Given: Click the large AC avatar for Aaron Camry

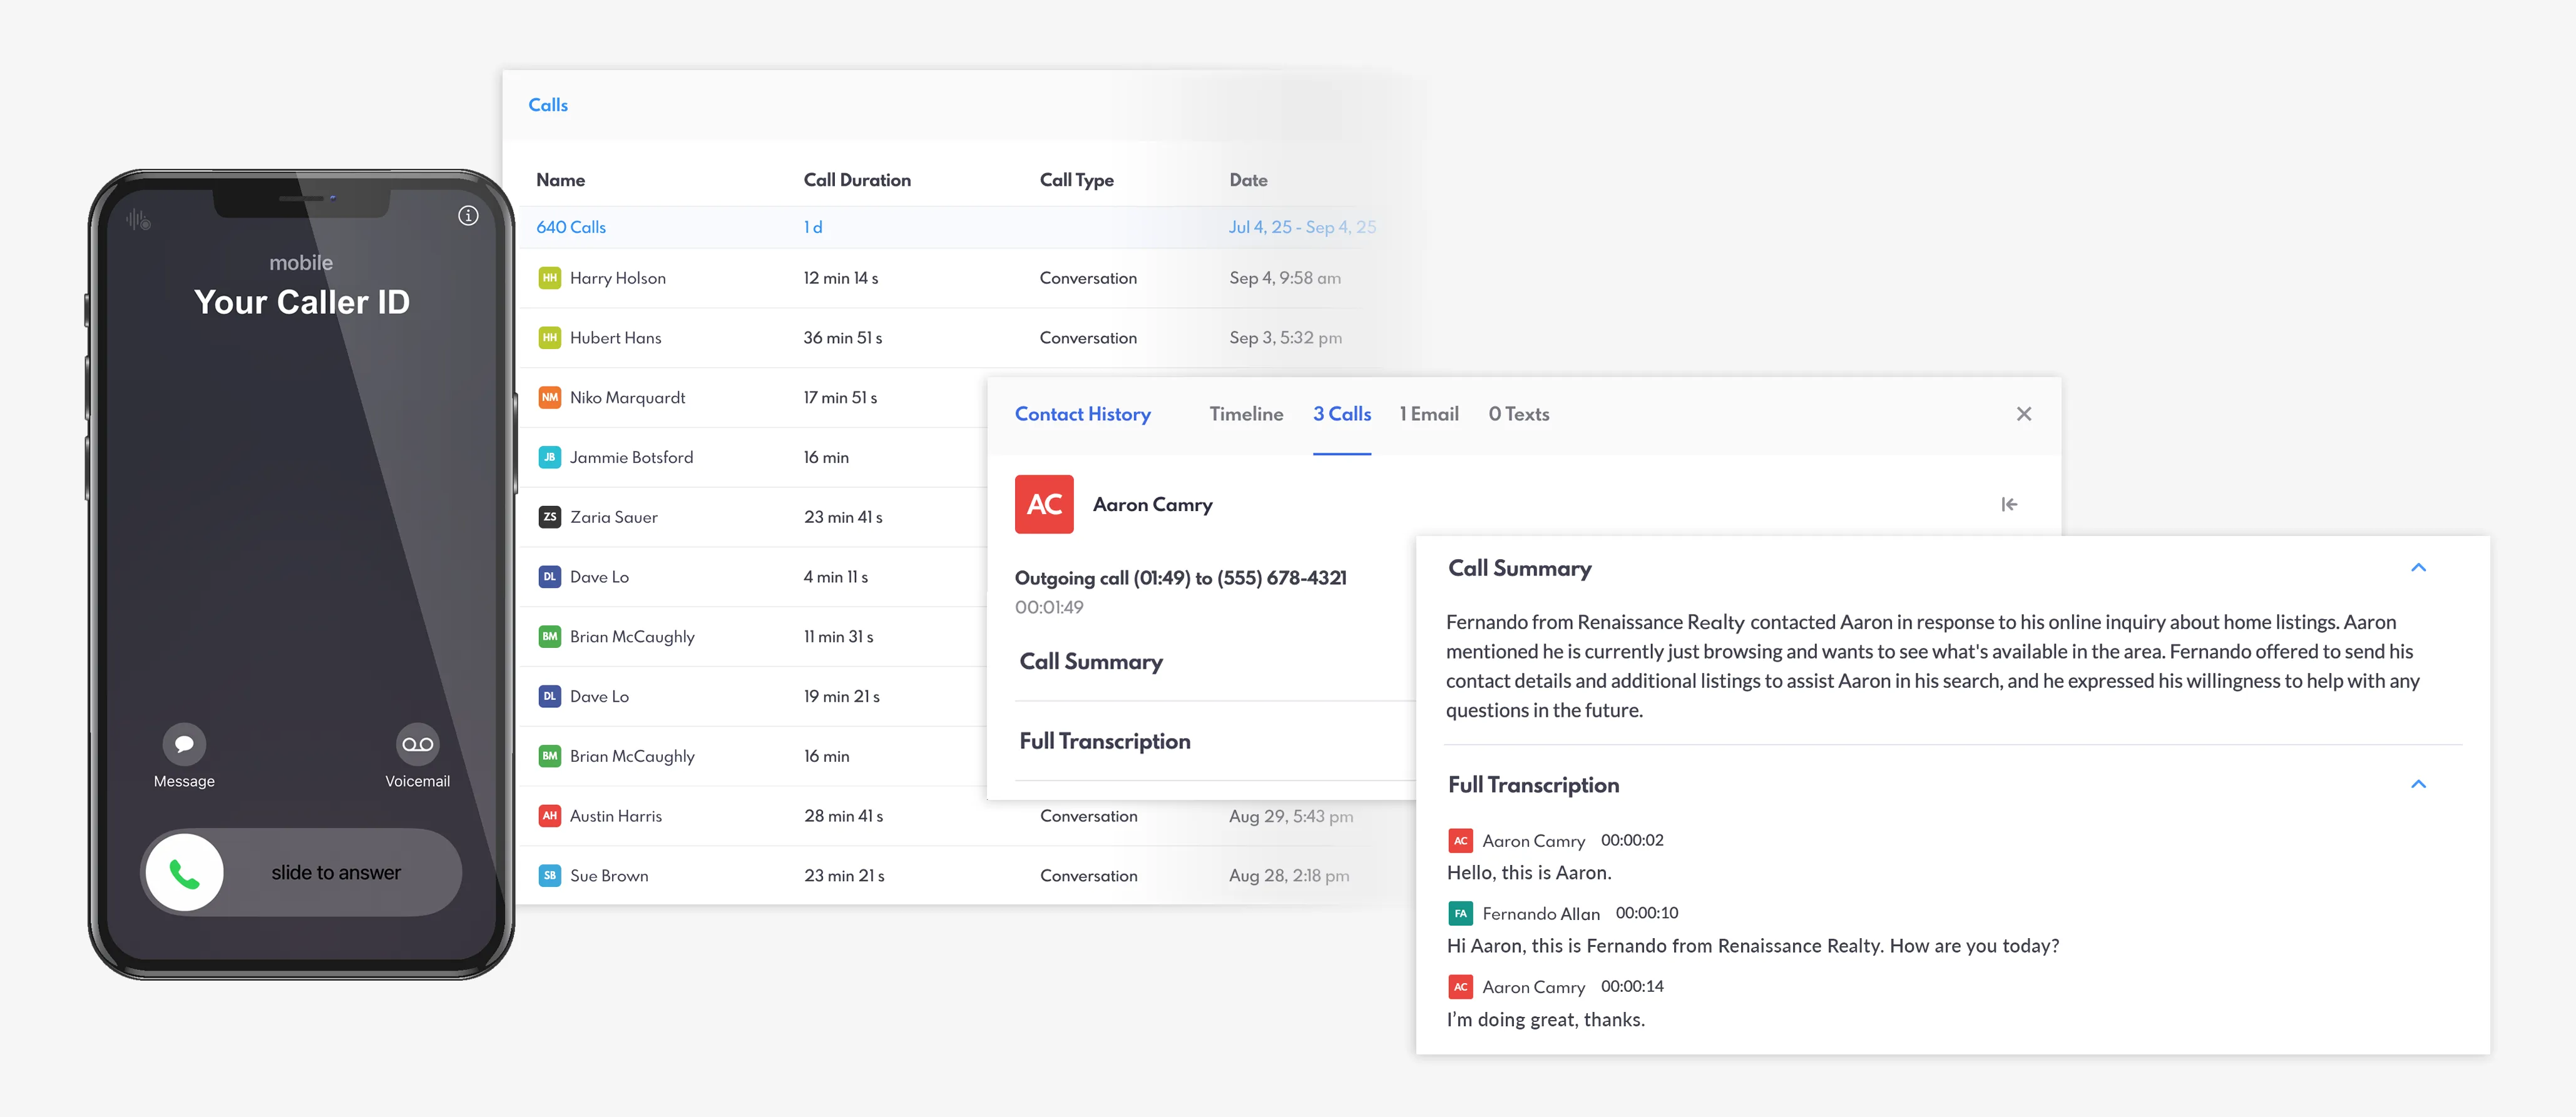Looking at the screenshot, I should pyautogui.click(x=1044, y=505).
